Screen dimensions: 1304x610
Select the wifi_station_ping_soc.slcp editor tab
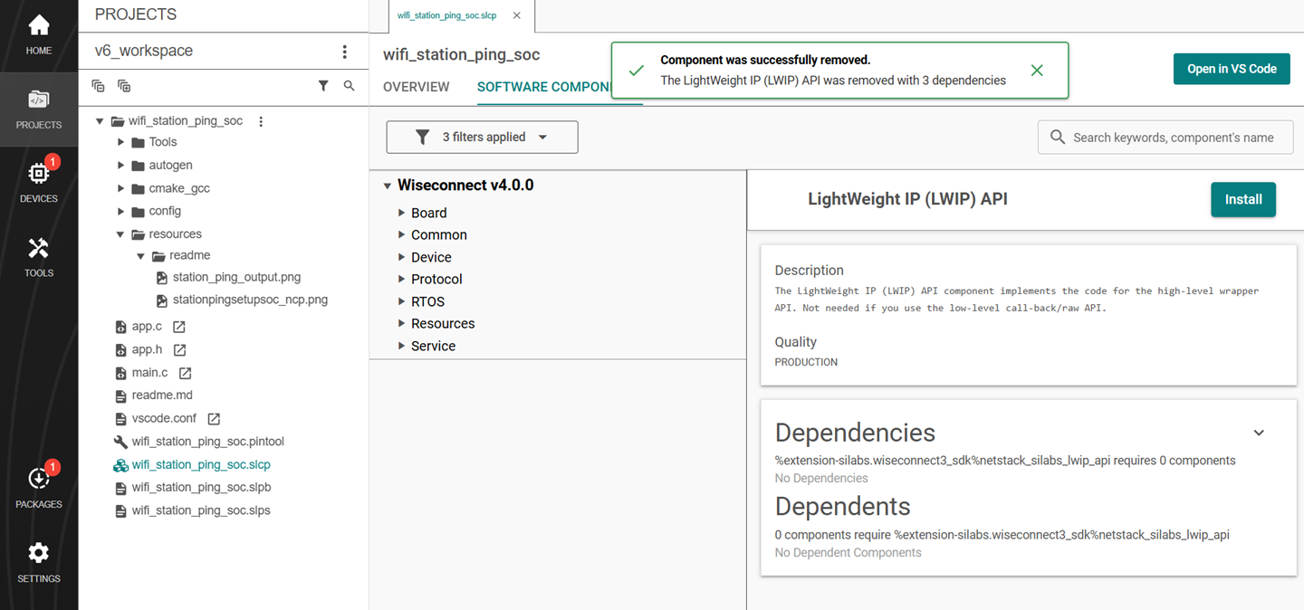tap(446, 15)
